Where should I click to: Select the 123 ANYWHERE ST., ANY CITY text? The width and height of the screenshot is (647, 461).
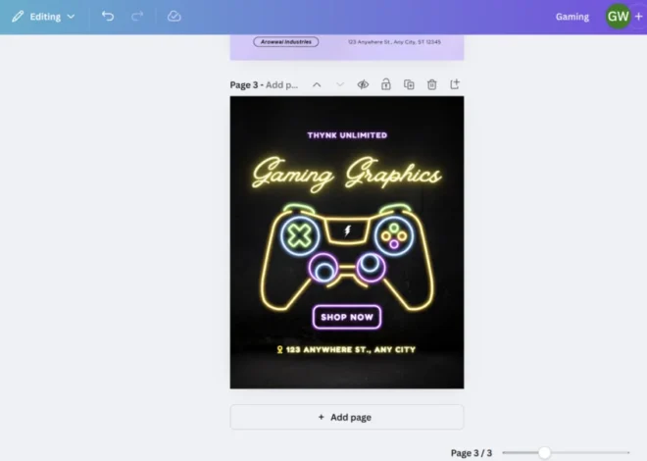pos(351,349)
